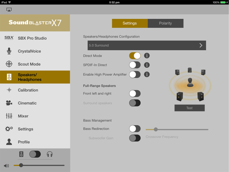Screen dimensions: 229x172
Task: Disable the Direct Mode toggle
Action: [135, 56]
